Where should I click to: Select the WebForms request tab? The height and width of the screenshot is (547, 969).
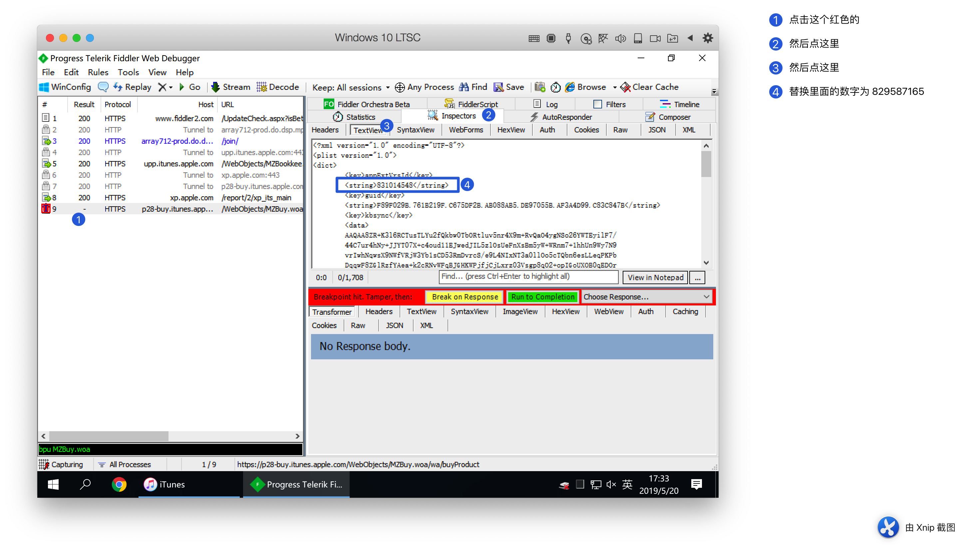click(x=466, y=130)
